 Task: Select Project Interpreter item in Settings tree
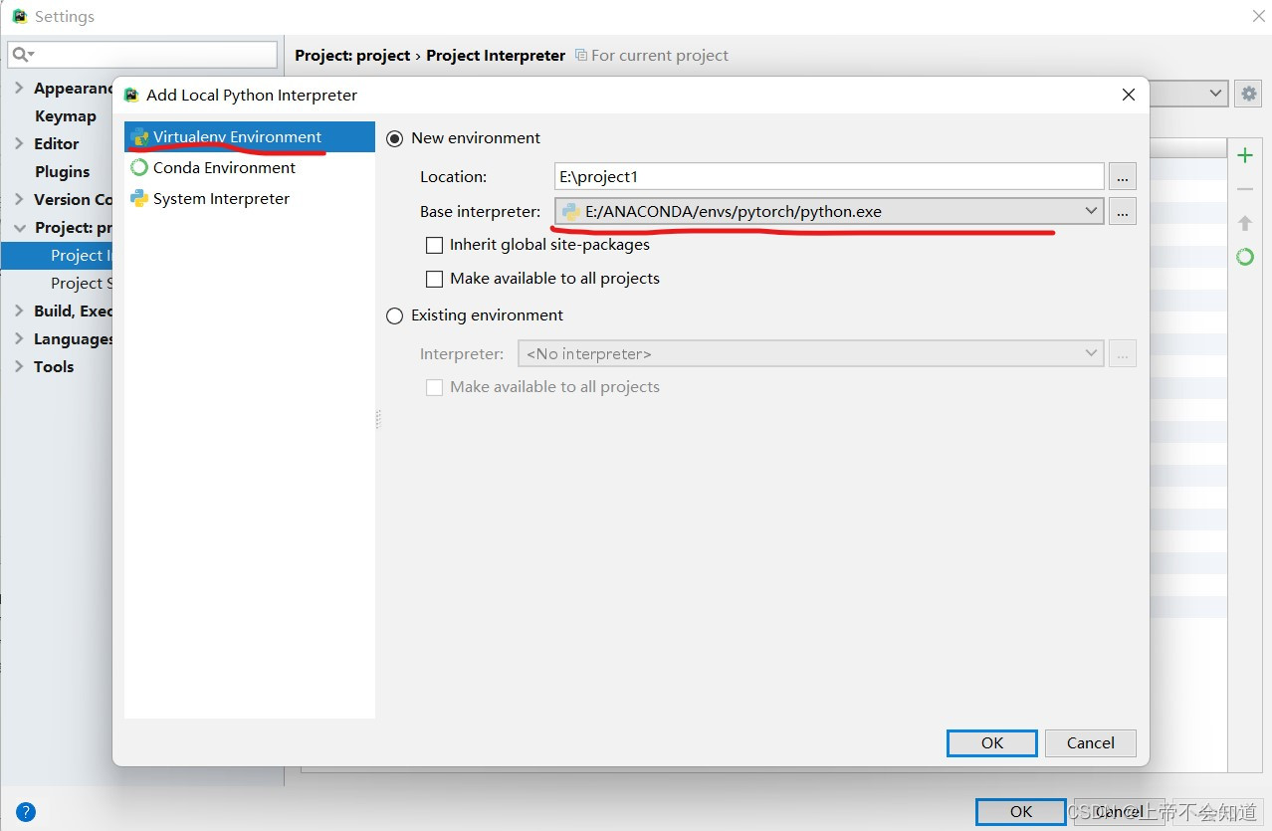[58, 256]
